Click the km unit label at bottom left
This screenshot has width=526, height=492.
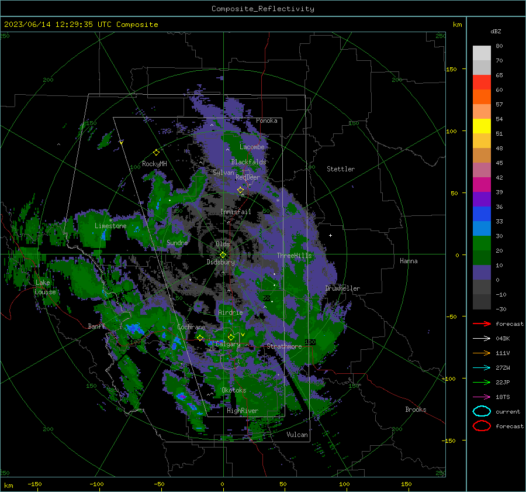(x=8, y=486)
